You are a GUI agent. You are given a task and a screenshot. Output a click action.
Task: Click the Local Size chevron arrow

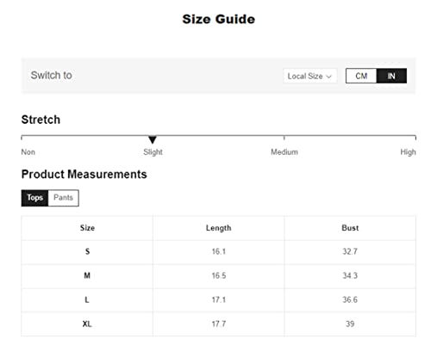329,77
